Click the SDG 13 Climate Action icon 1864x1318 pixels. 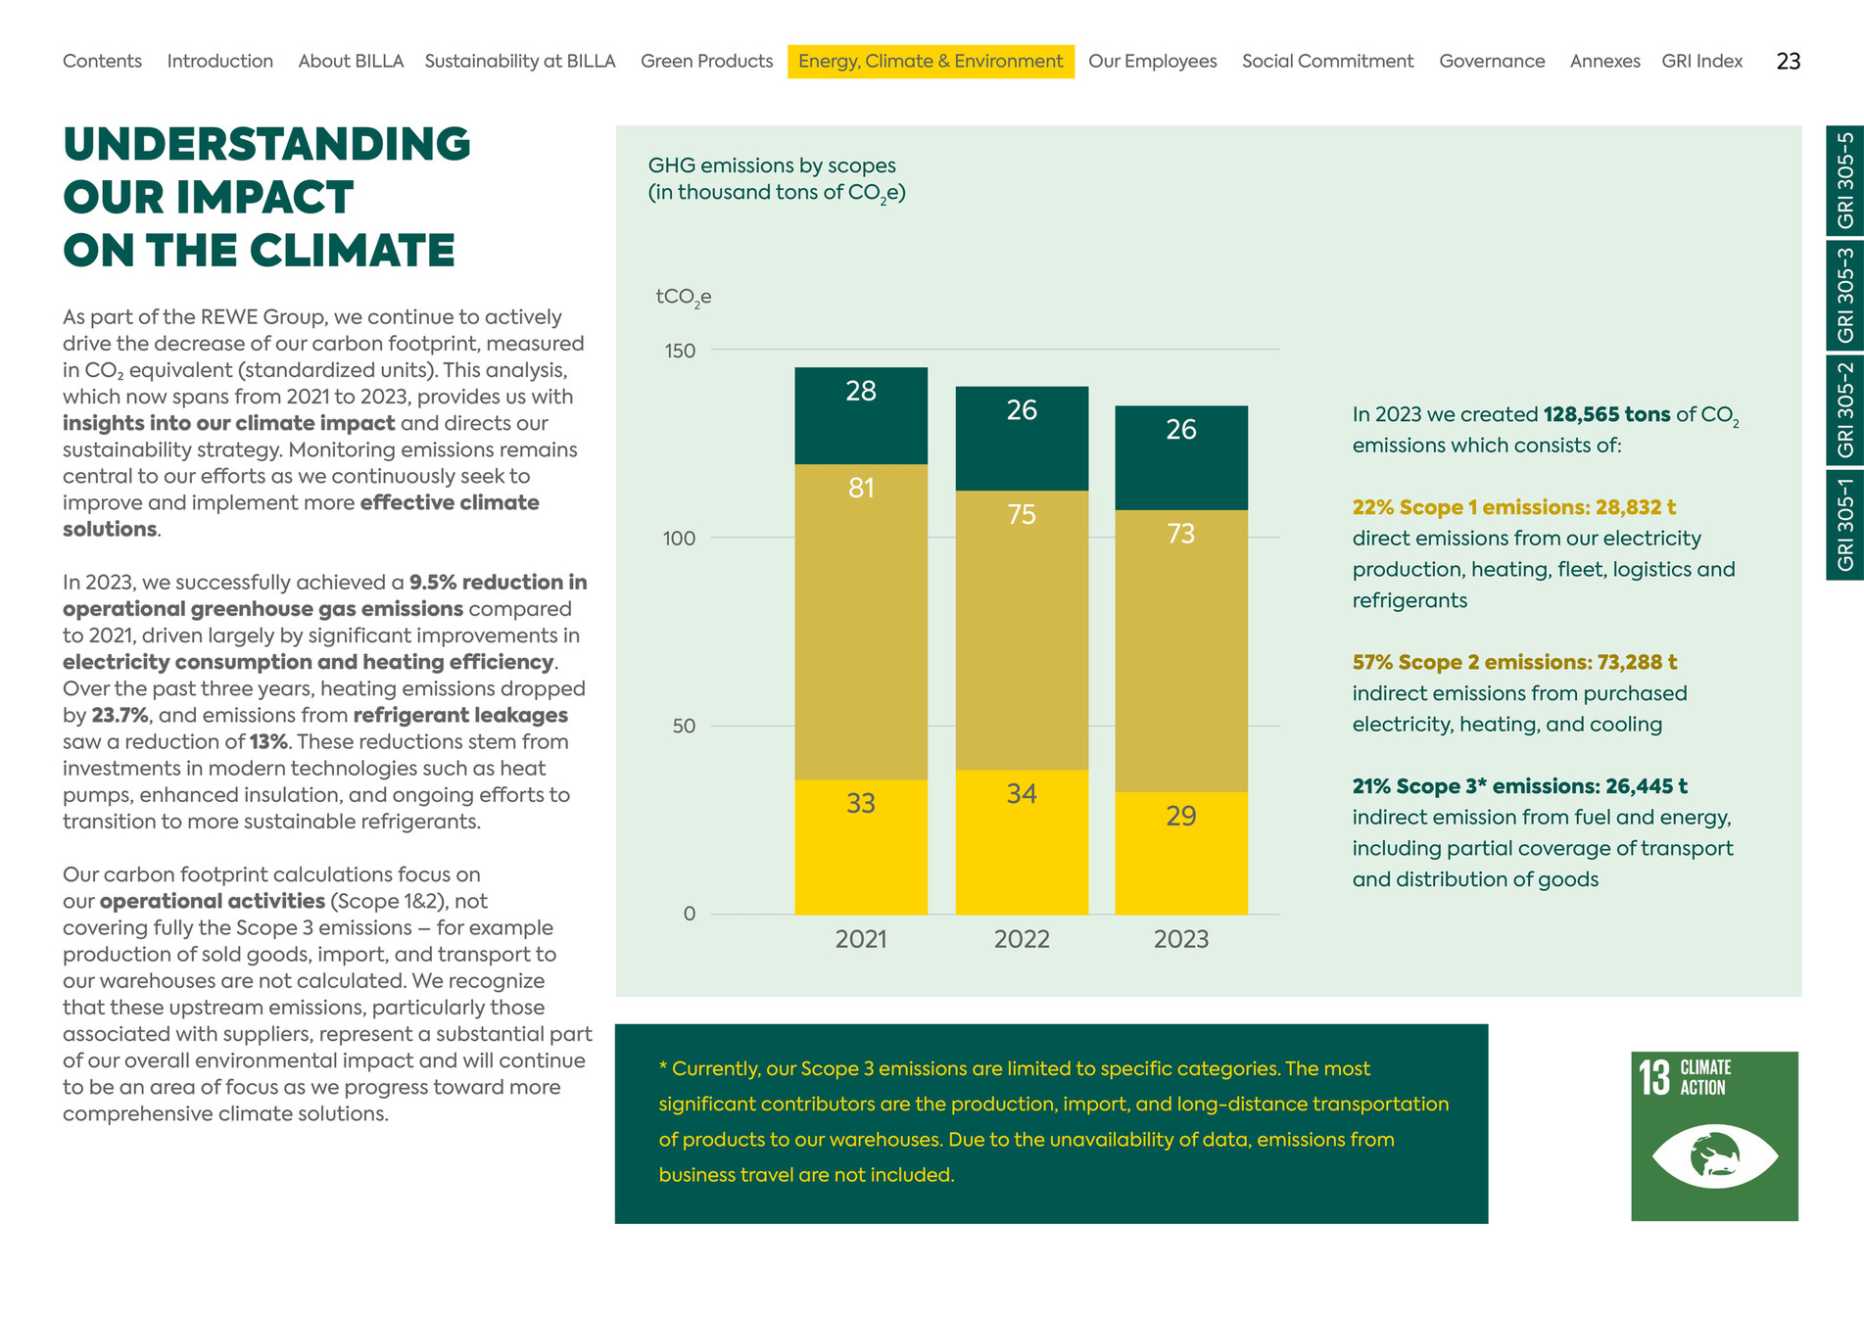click(1714, 1136)
